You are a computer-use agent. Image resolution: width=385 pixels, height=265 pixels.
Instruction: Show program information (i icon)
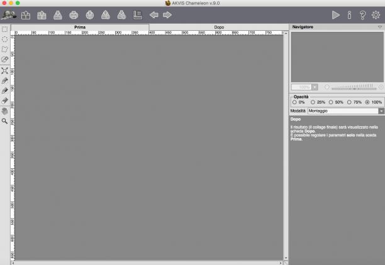[349, 15]
